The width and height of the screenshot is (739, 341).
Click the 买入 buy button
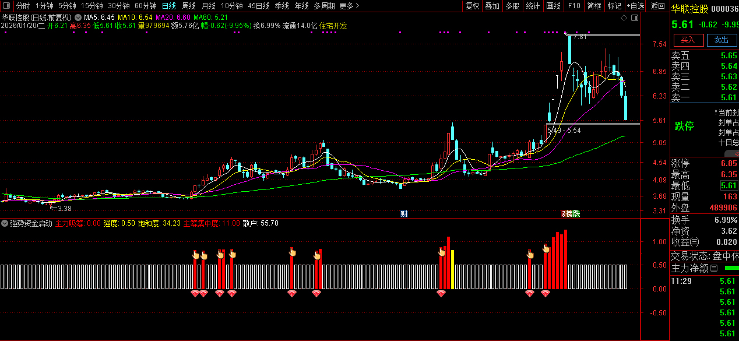688,40
